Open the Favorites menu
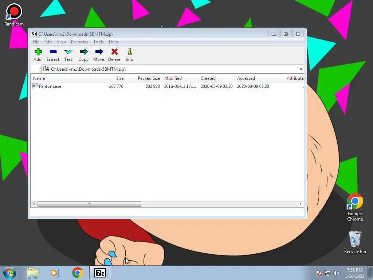The image size is (373, 280). pyautogui.click(x=79, y=42)
